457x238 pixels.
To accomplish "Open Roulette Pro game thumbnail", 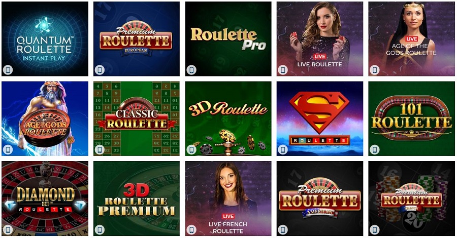I will point(228,39).
